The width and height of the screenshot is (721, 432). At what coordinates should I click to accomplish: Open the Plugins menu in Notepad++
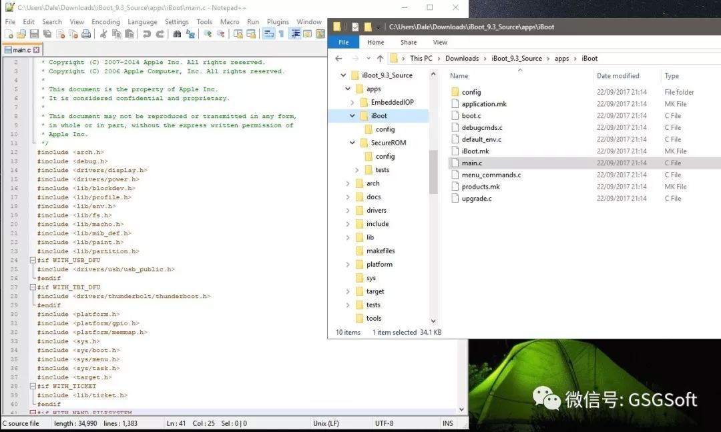[x=278, y=21]
